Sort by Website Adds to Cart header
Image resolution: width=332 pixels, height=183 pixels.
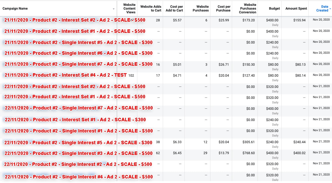pyautogui.click(x=151, y=9)
